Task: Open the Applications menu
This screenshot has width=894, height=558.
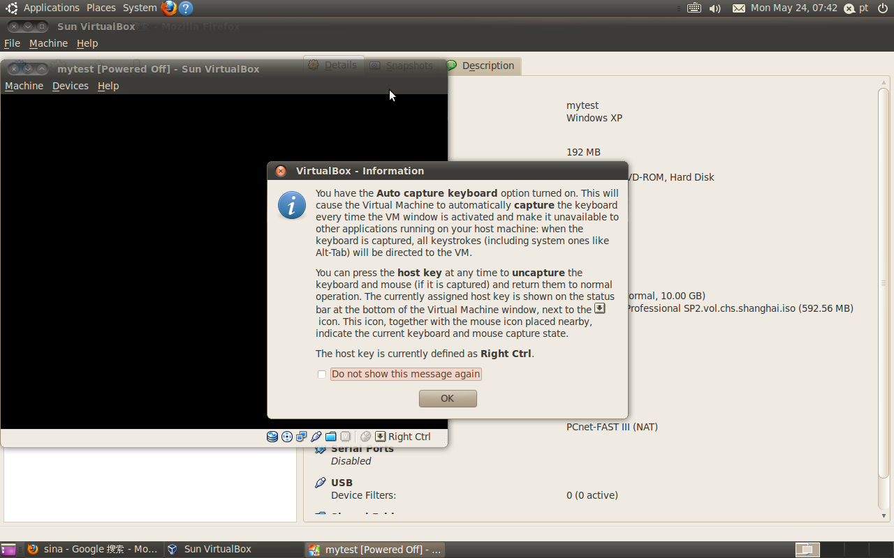Action: pos(52,8)
